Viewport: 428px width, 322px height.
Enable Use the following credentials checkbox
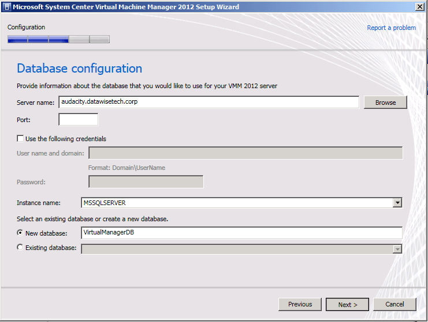[x=20, y=139]
